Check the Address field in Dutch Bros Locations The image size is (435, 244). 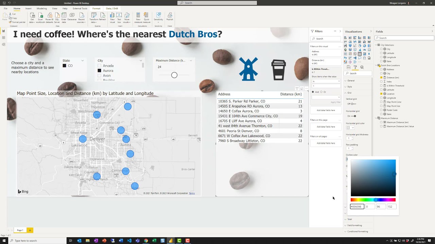(381, 69)
